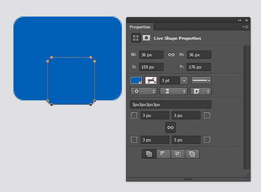Open the stroke alignment dropdown
261x192 pixels.
[x=144, y=91]
